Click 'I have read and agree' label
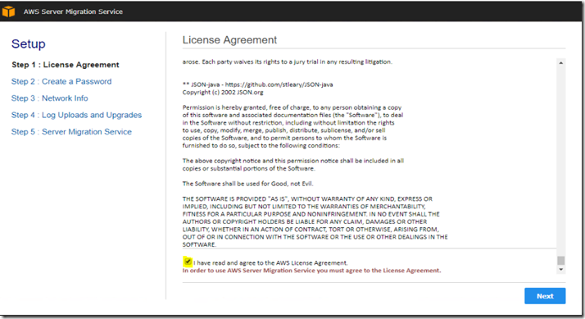The width and height of the screenshot is (585, 319). coord(270,262)
